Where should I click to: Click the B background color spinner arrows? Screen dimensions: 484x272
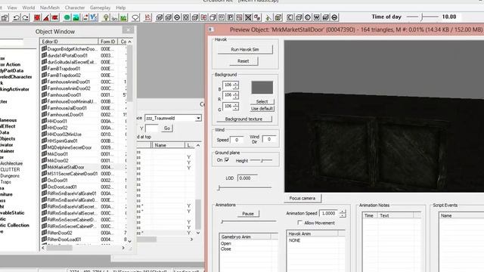[x=235, y=85]
